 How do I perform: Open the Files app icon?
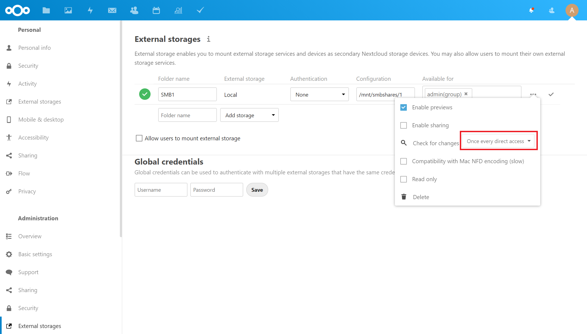click(x=46, y=10)
